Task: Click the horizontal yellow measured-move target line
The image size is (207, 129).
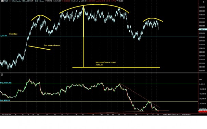Action: (116, 67)
